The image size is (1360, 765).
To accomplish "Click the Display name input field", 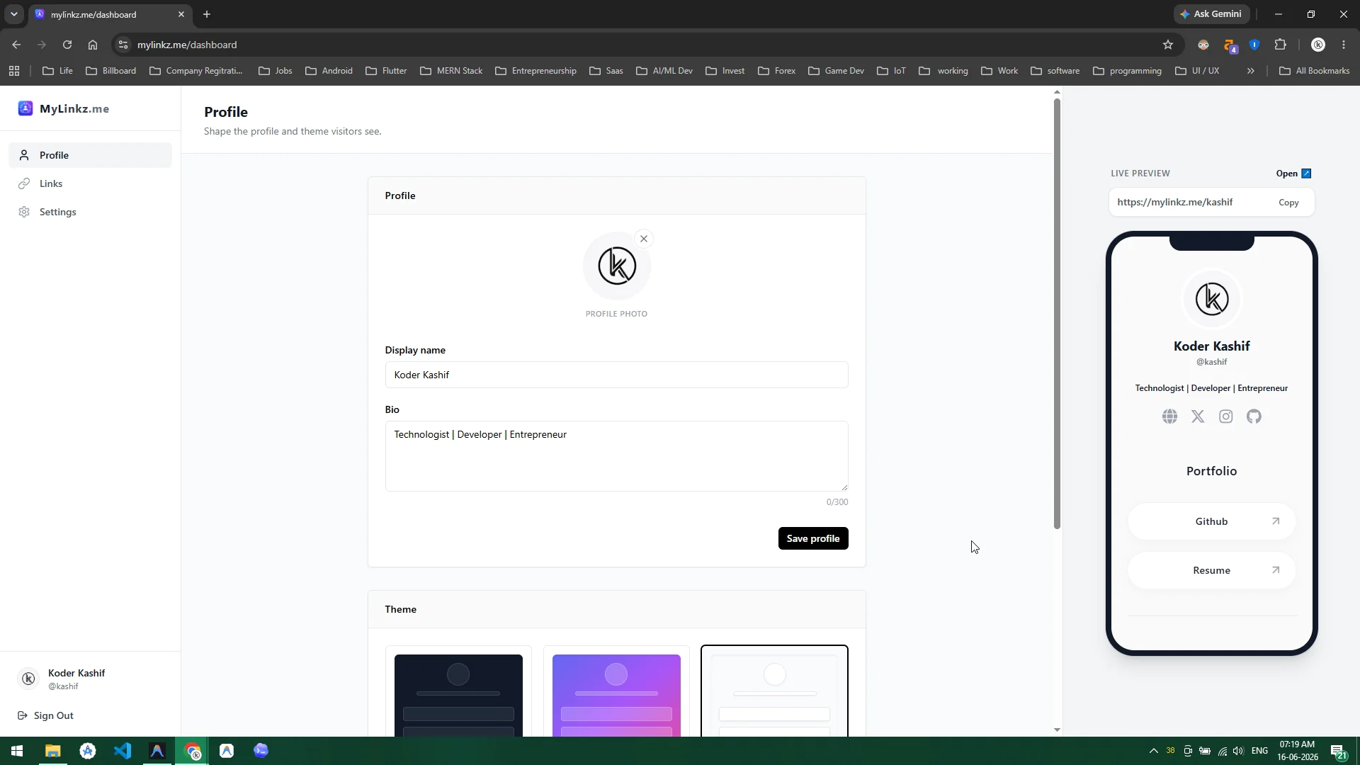I will pyautogui.click(x=616, y=375).
